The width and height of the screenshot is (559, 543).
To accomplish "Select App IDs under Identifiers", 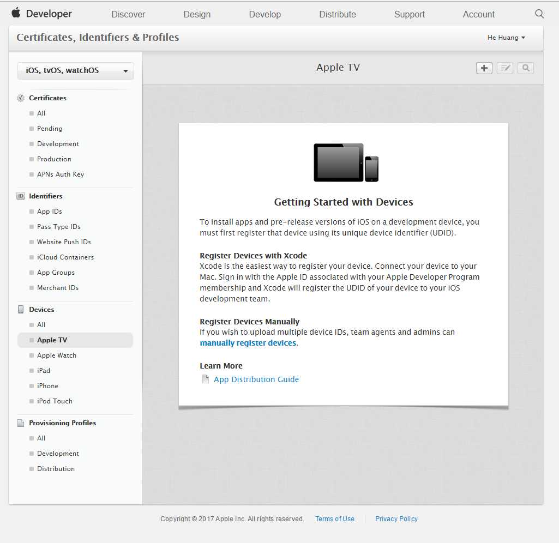I will 50,212.
